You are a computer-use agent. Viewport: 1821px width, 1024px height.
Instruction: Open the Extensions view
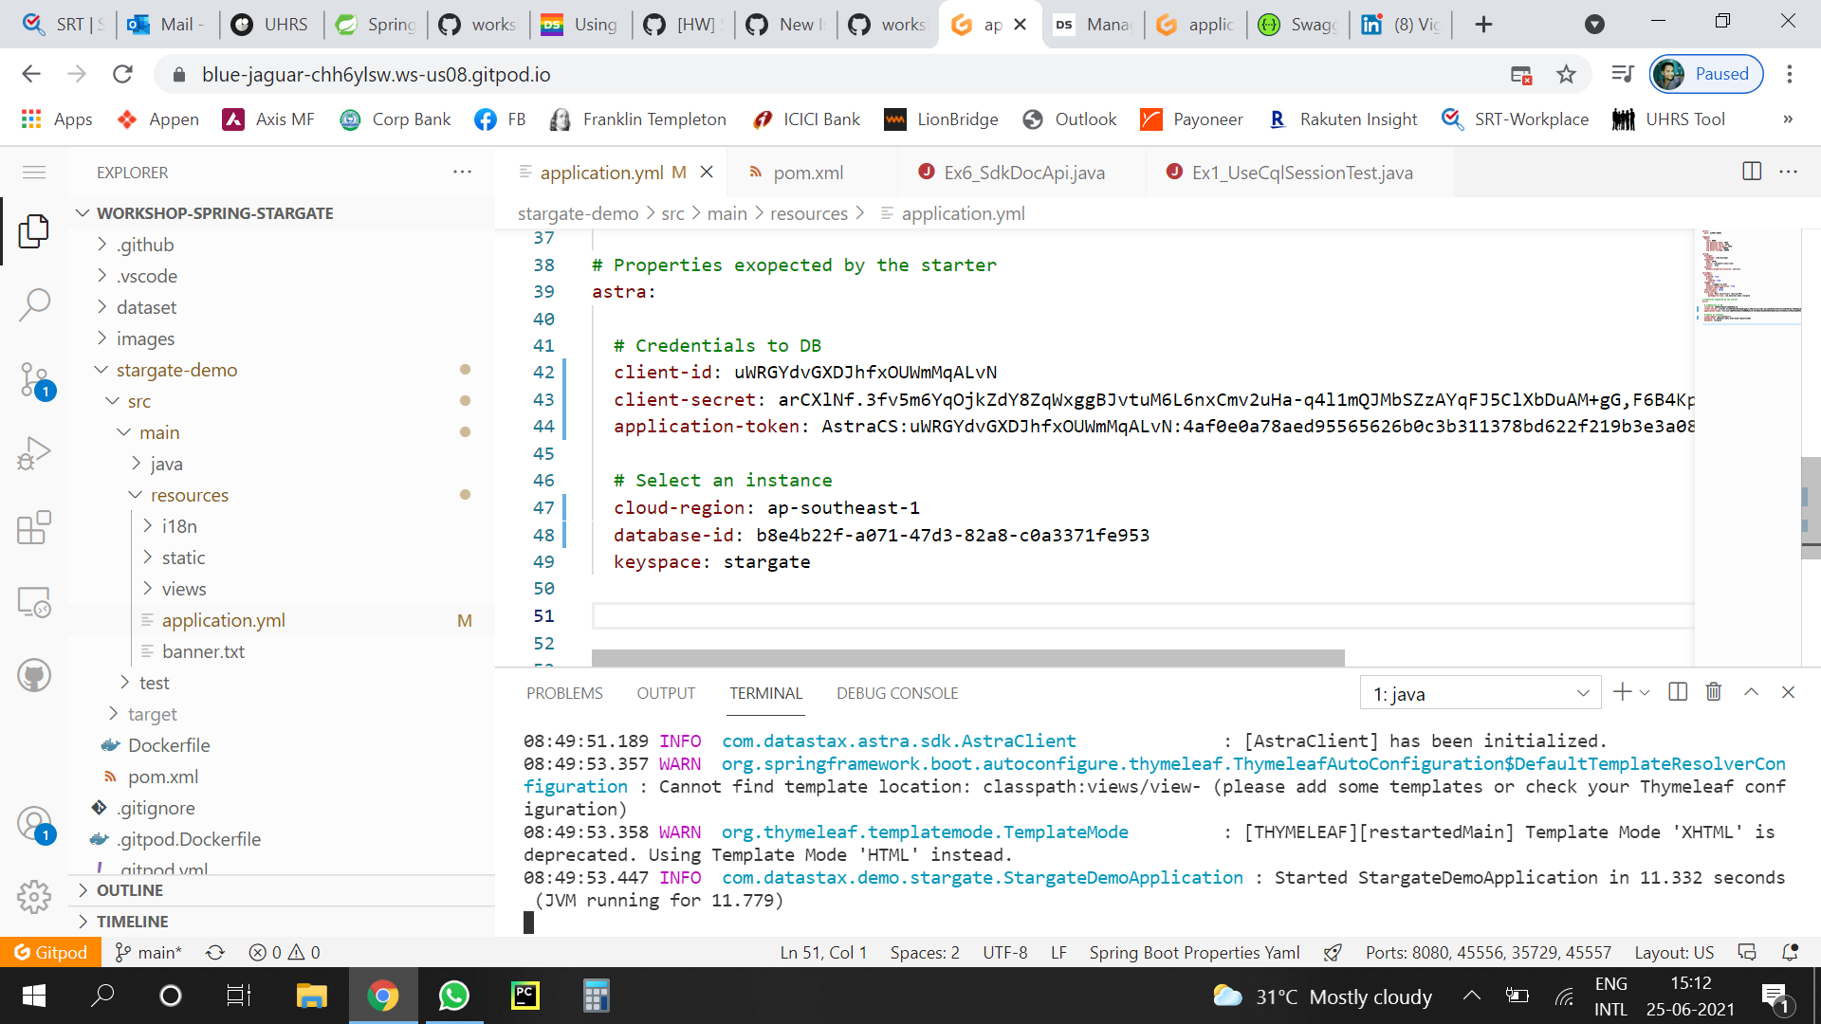coord(34,528)
